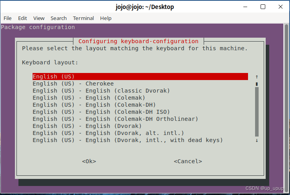Confirm selection with the Ok button

89,161
